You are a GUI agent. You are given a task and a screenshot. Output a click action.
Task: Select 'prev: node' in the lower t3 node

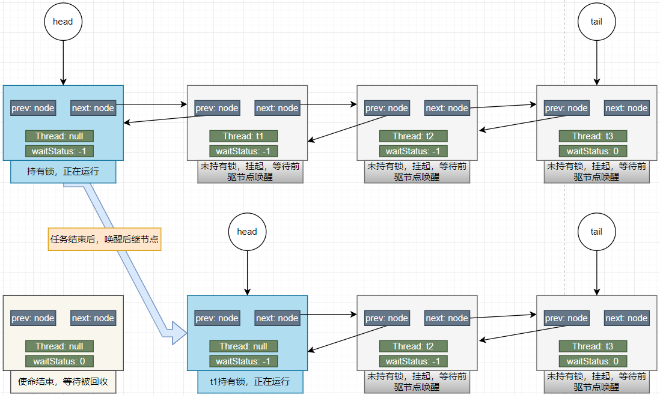[x=567, y=318]
